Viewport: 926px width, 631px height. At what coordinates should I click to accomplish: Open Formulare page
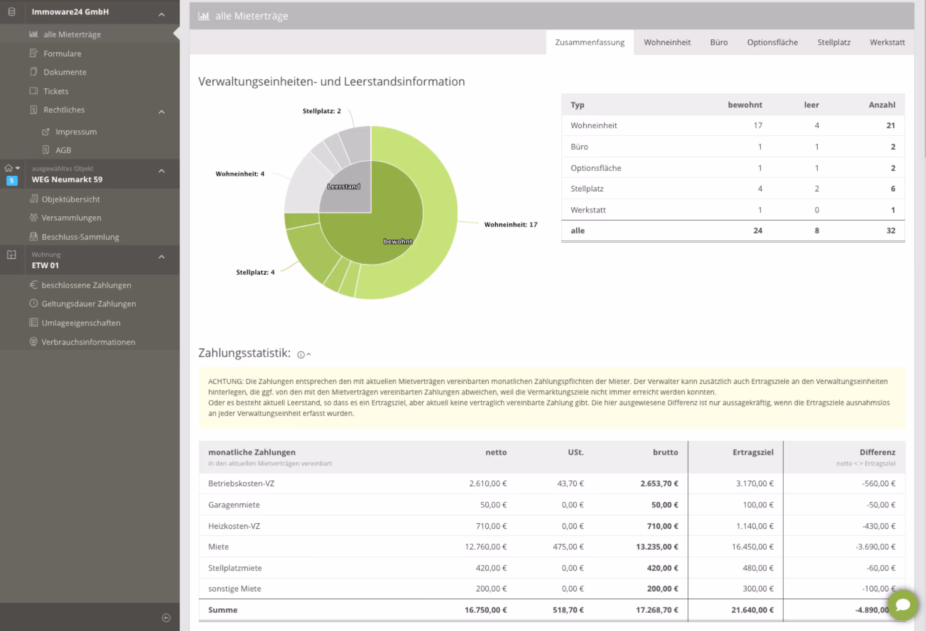(62, 53)
